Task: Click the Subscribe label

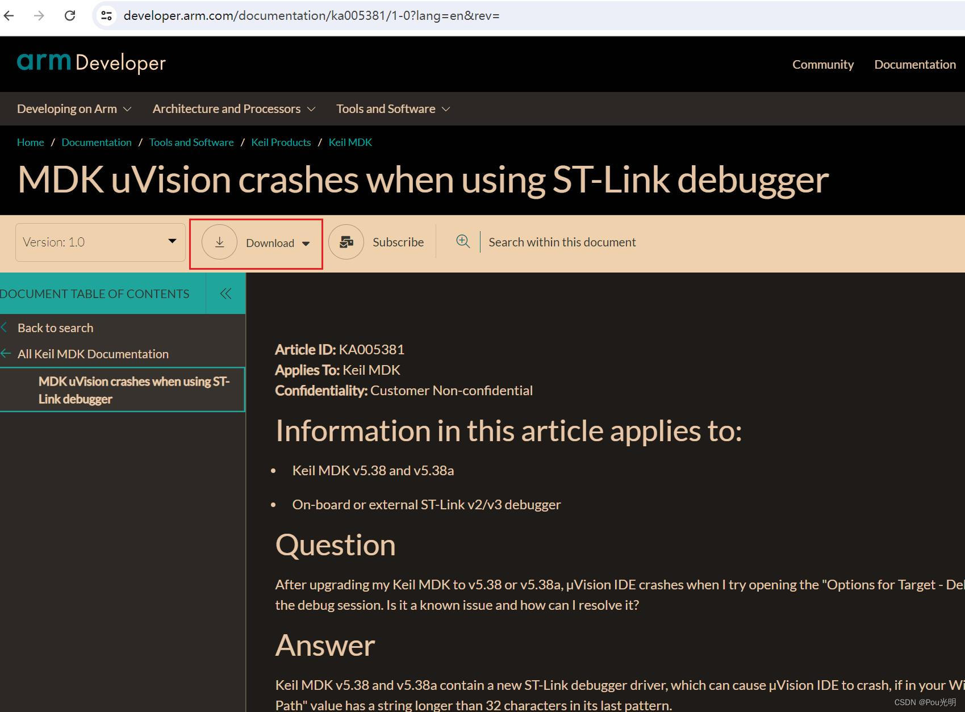Action: point(398,242)
